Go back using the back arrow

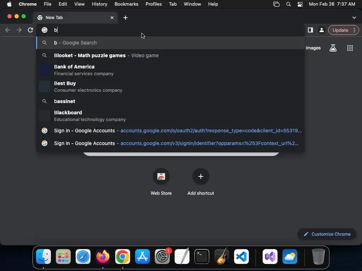click(8, 30)
